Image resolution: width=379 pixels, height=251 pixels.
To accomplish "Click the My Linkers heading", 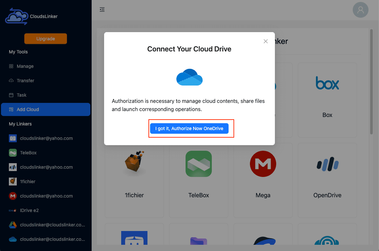I will point(20,124).
